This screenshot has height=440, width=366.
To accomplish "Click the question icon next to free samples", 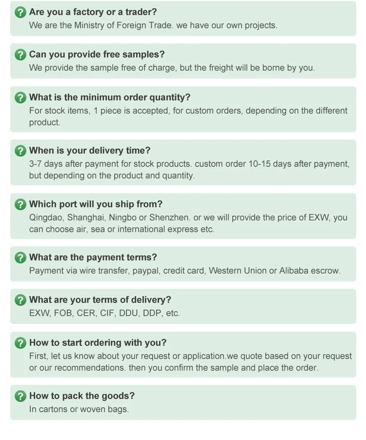I will 20,55.
